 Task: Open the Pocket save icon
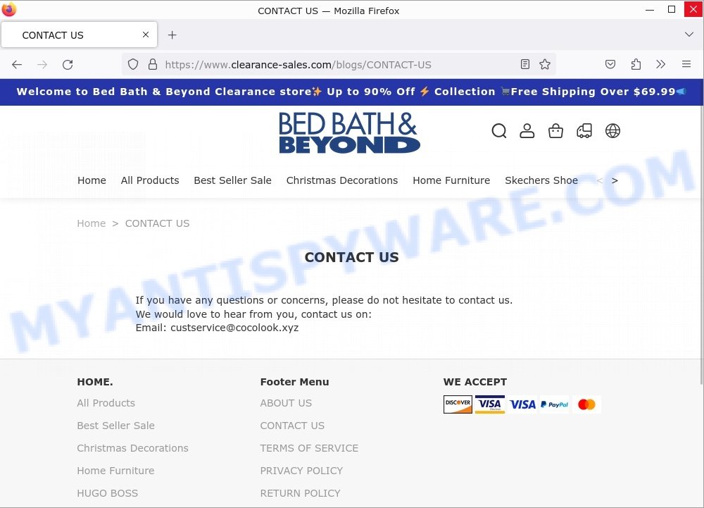[610, 64]
